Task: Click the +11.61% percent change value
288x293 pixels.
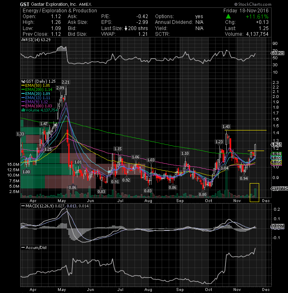Action: (257, 16)
